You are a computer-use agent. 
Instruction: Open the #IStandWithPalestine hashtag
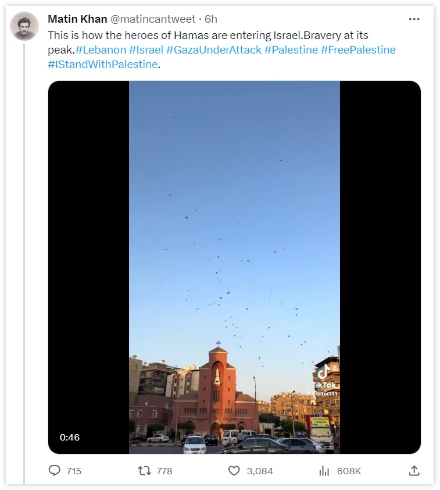pos(103,65)
